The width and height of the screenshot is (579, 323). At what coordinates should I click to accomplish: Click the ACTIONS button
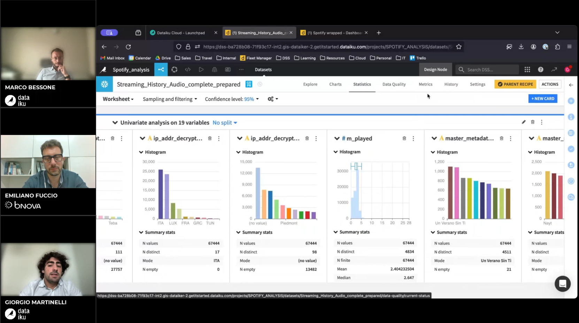point(550,84)
